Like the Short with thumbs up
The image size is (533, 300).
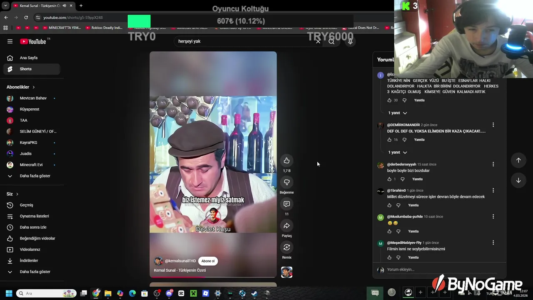286,161
